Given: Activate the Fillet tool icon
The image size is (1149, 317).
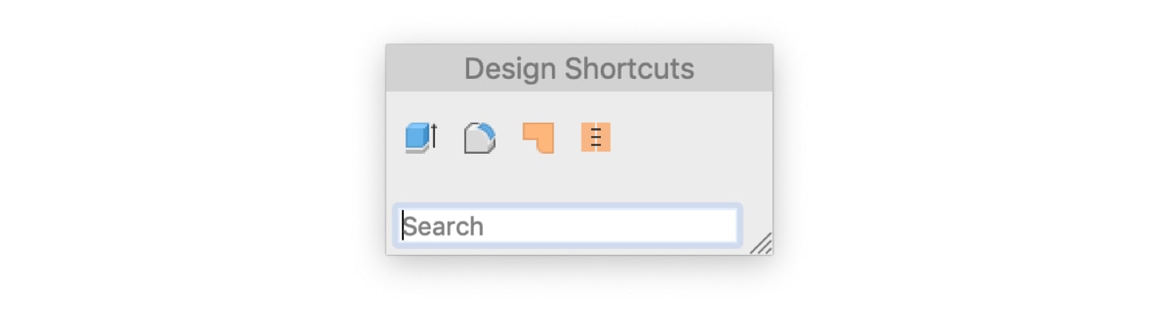Looking at the screenshot, I should [x=480, y=138].
